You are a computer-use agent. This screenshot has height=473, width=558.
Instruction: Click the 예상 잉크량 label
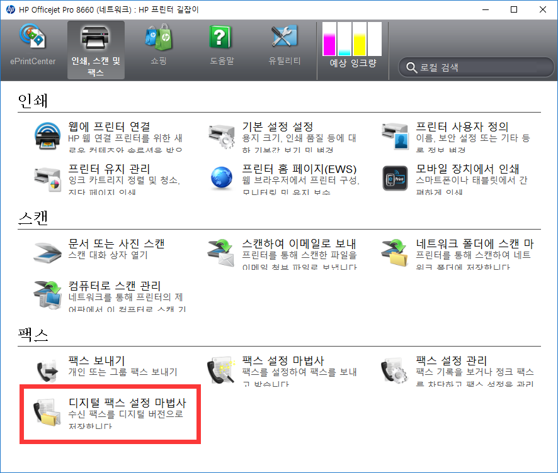[x=353, y=64]
